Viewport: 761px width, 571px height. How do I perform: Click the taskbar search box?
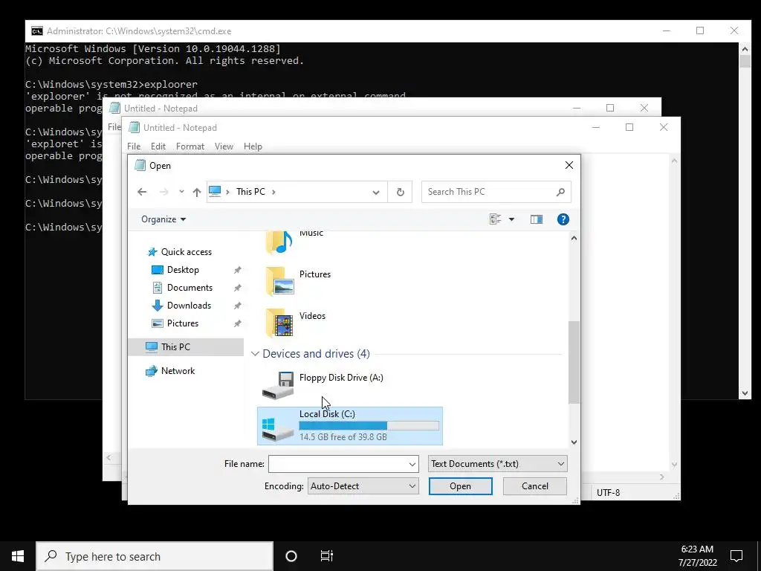tap(155, 556)
